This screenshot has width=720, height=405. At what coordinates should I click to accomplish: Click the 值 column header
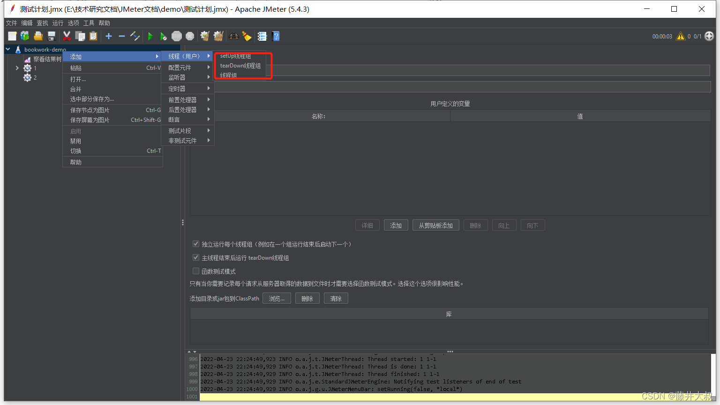[x=580, y=116]
